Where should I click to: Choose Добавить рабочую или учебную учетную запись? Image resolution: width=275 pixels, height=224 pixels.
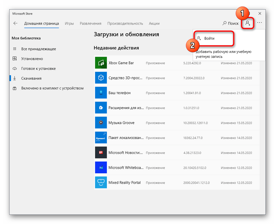pyautogui.click(x=223, y=54)
